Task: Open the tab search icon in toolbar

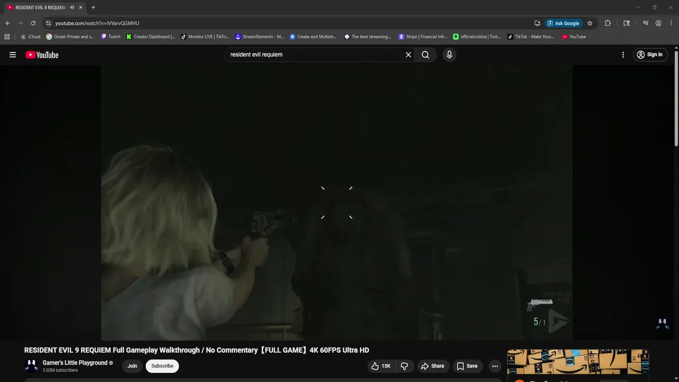Action: (626, 23)
